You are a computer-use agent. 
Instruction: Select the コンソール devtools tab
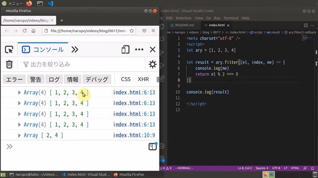click(x=43, y=49)
